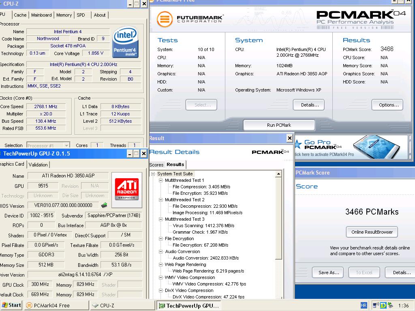The height and width of the screenshot is (311, 415).
Task: Click the GPU-Z Bandwidth 53.1 GB/s field
Action: (122, 265)
